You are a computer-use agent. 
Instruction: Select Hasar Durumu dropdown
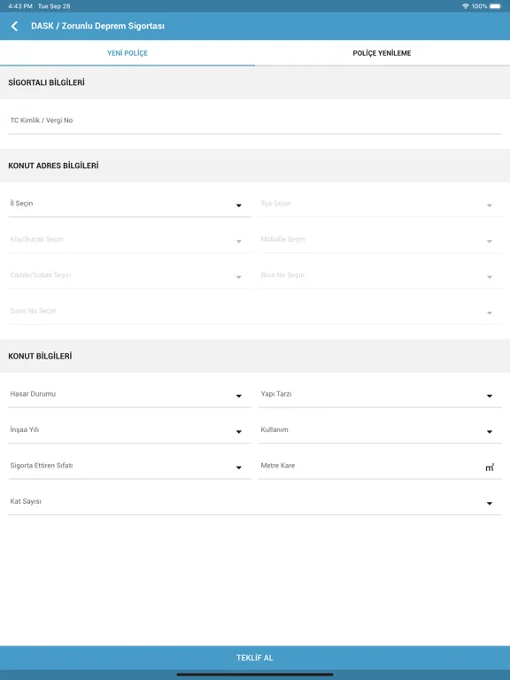129,394
